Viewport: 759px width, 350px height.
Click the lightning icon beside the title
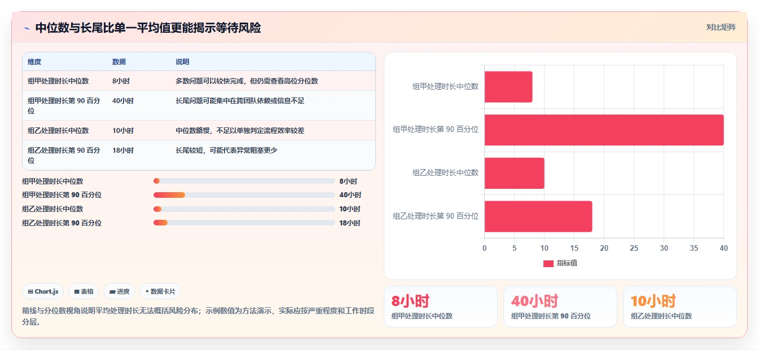tap(27, 28)
